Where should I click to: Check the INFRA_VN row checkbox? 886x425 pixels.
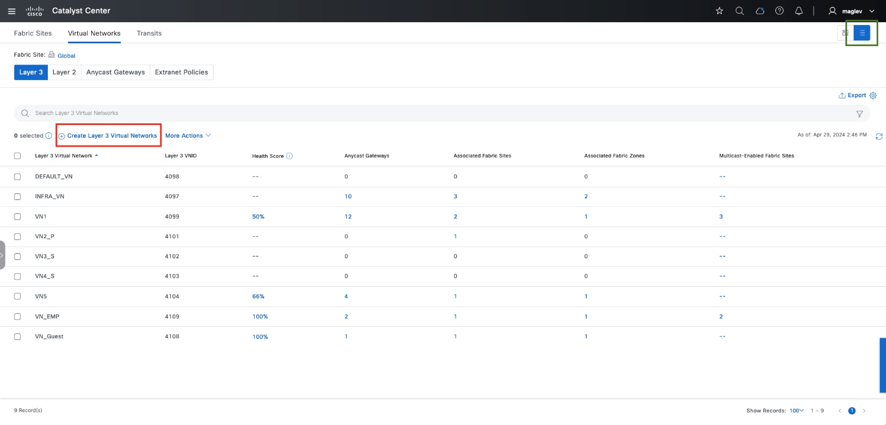(17, 197)
